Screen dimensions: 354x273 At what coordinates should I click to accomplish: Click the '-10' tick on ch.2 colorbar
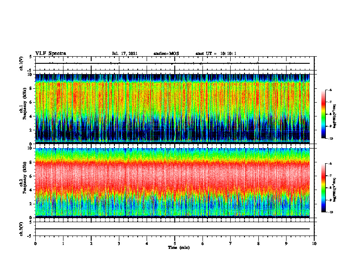click(x=330, y=212)
